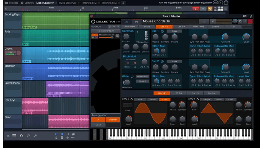Click the camera capture icon on the Track 1 bar
Screen dimensions: 263x148
point(245,16)
